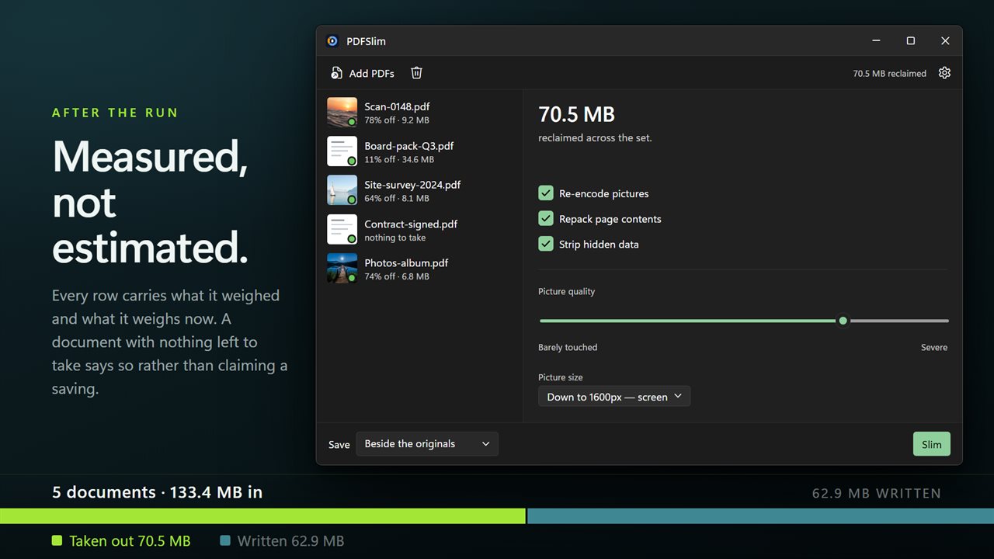Open the Save location dropdown

[427, 444]
